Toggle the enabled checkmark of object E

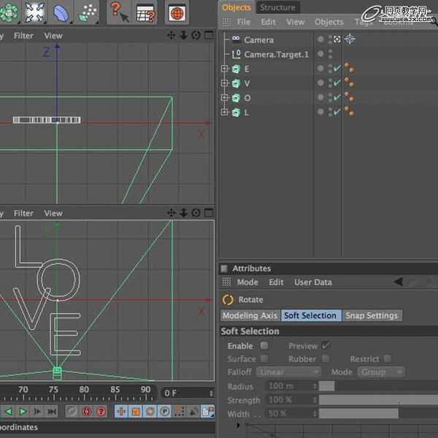tap(337, 69)
